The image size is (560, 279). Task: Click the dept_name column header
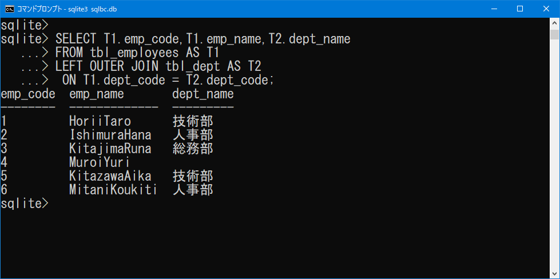[203, 94]
